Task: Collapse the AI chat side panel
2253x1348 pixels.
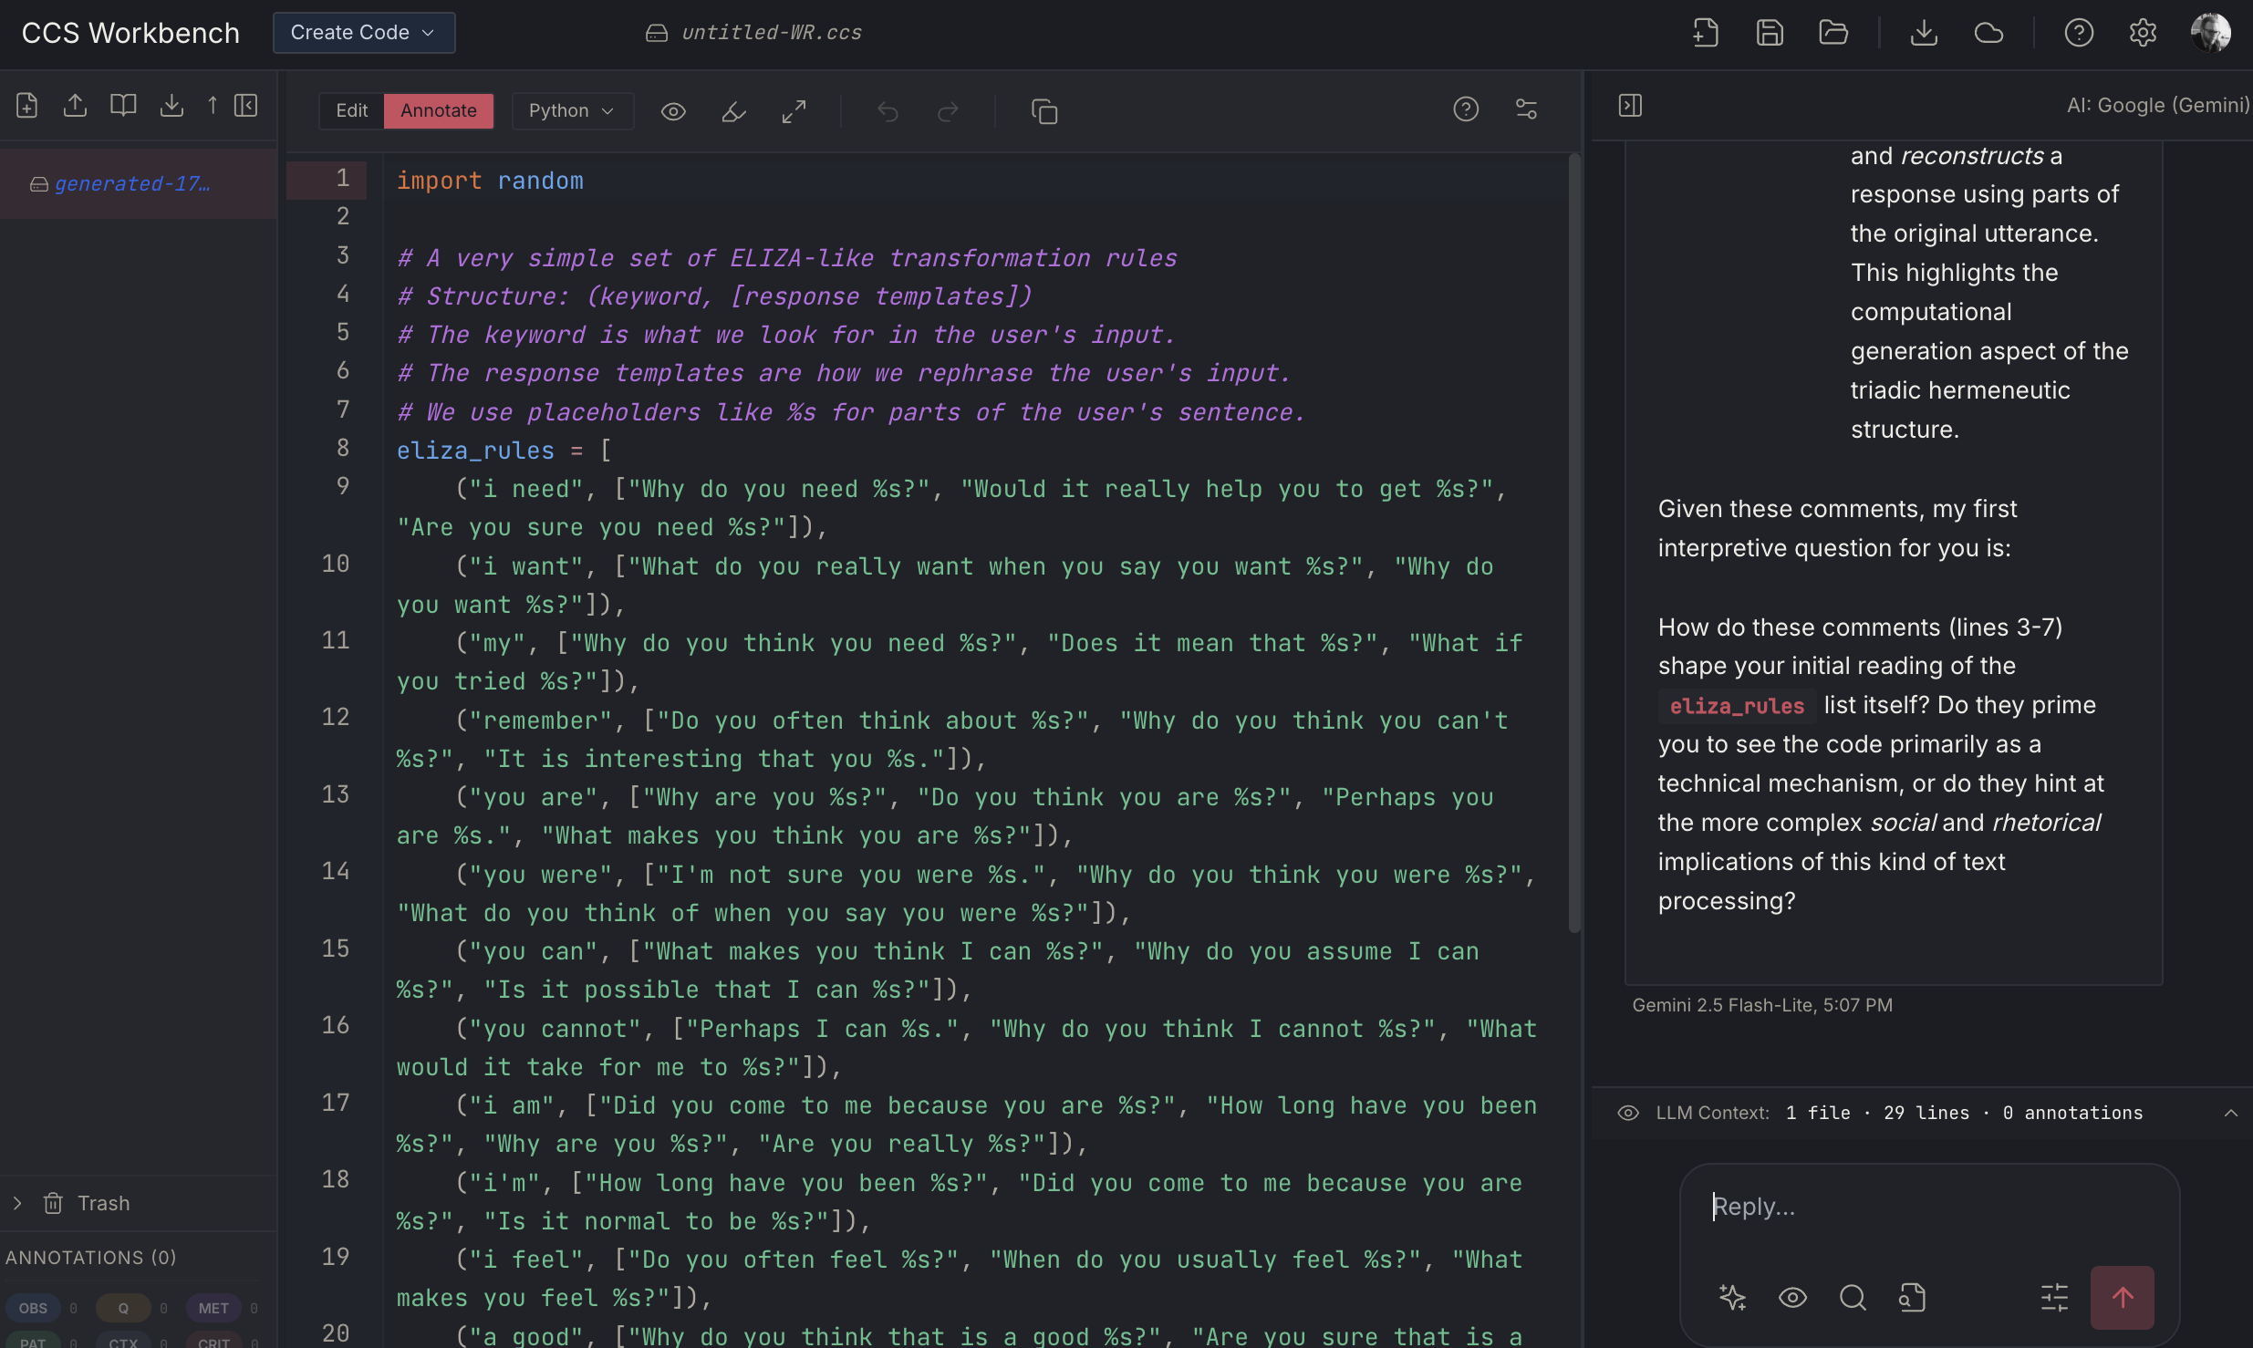Action: (x=1630, y=106)
